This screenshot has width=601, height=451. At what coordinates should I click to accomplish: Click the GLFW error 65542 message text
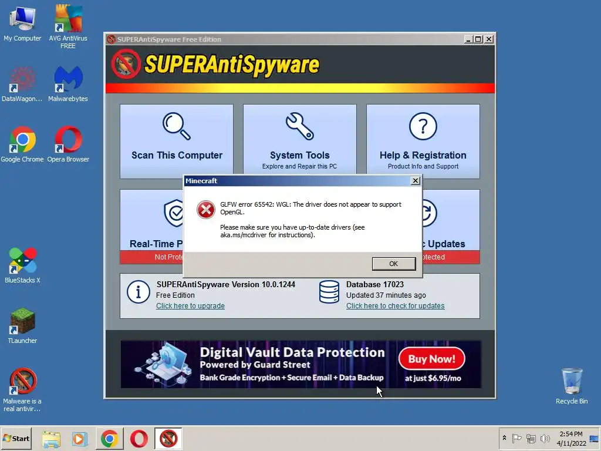(310, 208)
